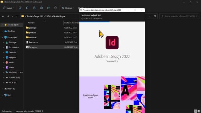Open Música in the sidebar
Image resolution: width=201 pixels, height=113 pixels.
click(11, 62)
